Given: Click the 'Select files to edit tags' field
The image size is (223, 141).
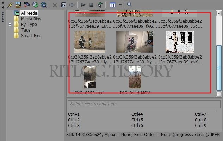Looking at the screenshot, I should click(144, 104).
